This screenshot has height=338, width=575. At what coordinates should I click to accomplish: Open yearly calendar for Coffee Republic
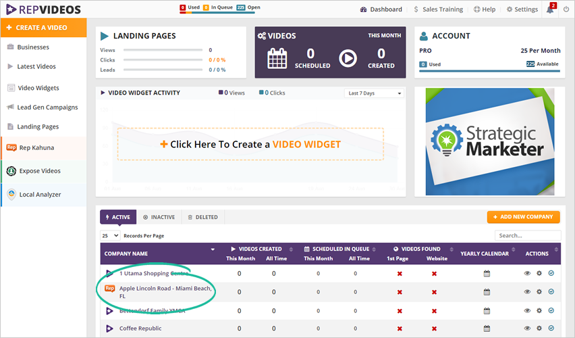click(487, 329)
